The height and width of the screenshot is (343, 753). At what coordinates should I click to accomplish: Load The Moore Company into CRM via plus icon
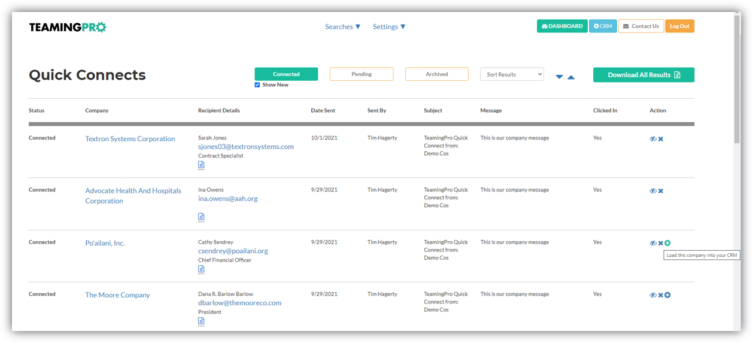tap(667, 295)
